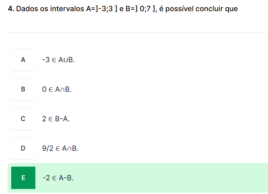Click the horizontal divider below the question
Image resolution: width=268 pixels, height=194 pixels.
click(x=137, y=32)
